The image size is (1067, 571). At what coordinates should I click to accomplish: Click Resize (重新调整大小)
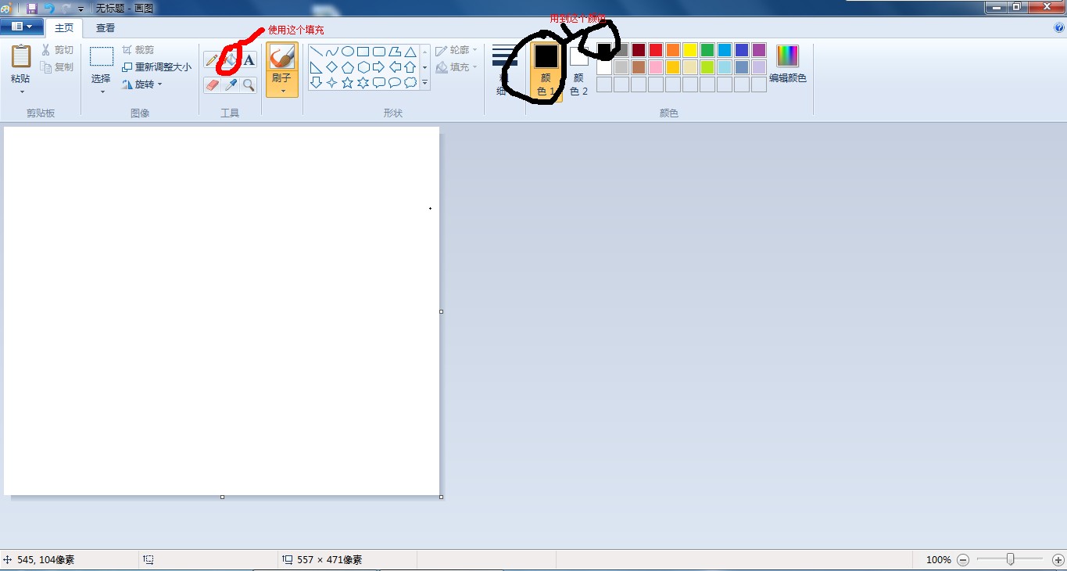[156, 67]
